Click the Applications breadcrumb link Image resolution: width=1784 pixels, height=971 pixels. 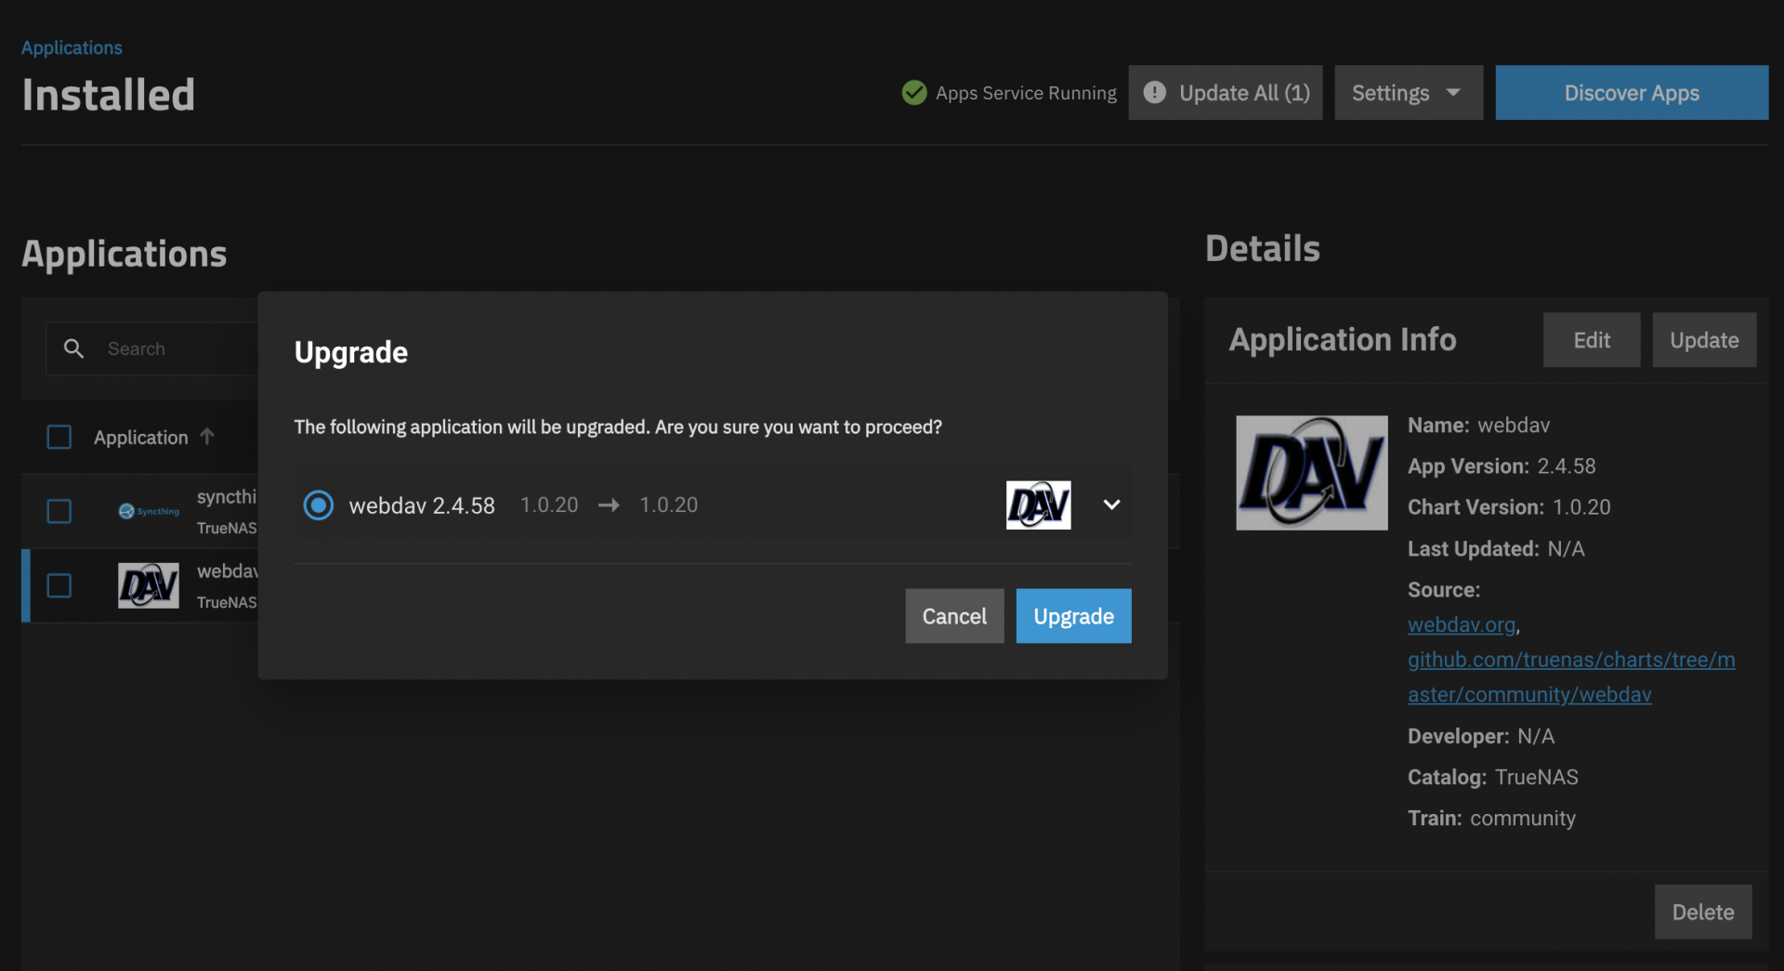(72, 47)
